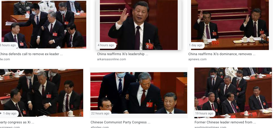Open 'China reaffirms Xi's dominance, removes' title
This screenshot has height=128, width=274.
pyautogui.click(x=222, y=54)
